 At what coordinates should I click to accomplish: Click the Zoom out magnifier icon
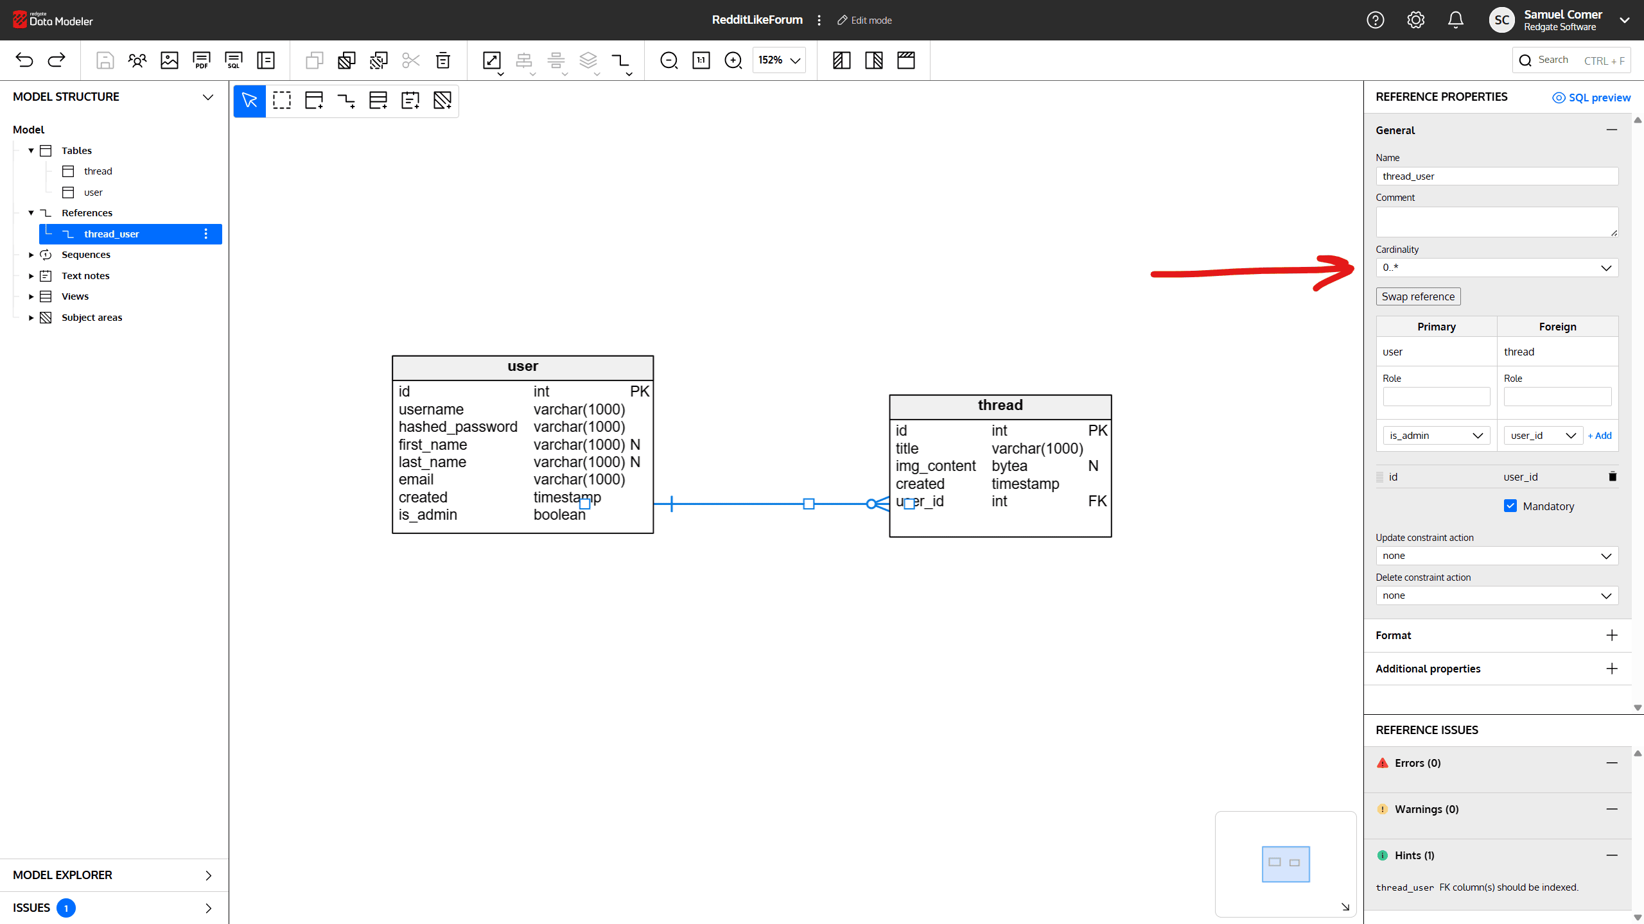[669, 60]
